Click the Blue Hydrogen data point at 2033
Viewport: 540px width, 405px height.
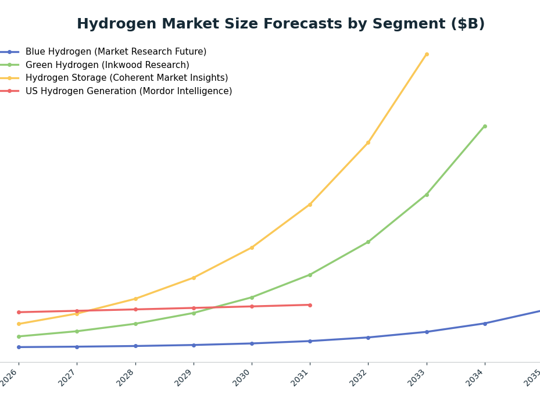click(427, 332)
